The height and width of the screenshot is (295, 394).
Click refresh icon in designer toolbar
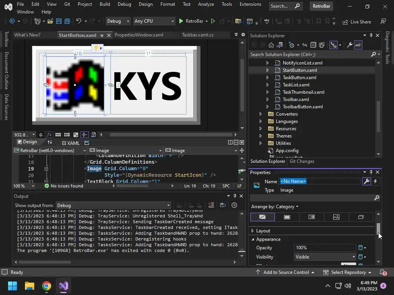(41, 135)
